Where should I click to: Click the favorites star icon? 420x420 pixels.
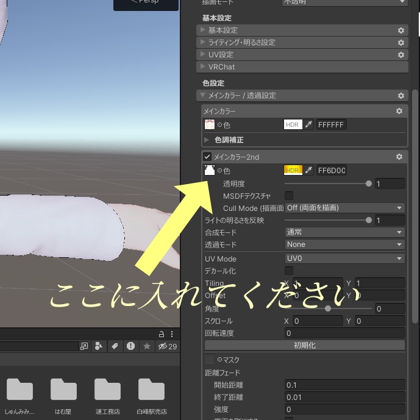(x=146, y=346)
